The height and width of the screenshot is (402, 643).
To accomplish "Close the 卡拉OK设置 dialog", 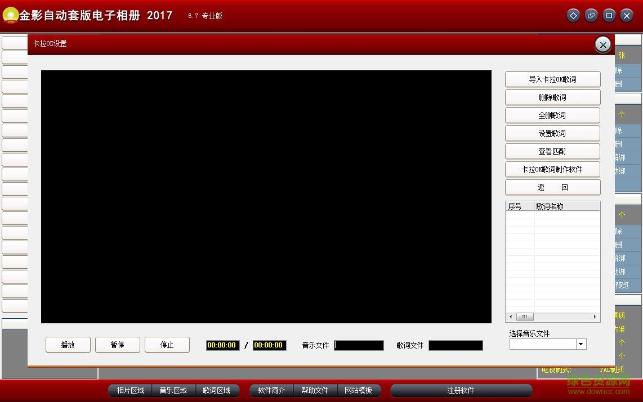I will pyautogui.click(x=602, y=44).
